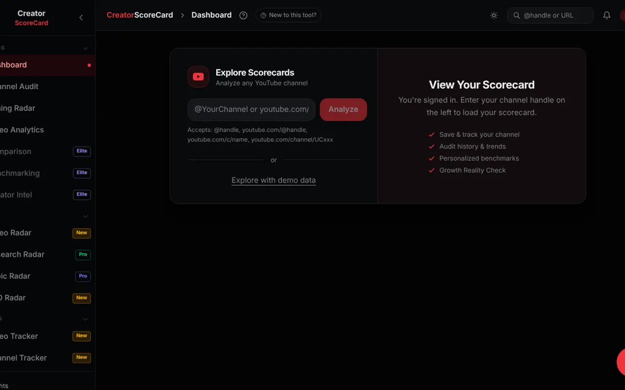Open the notifications bell
Image resolution: width=625 pixels, height=390 pixels.
(x=607, y=15)
